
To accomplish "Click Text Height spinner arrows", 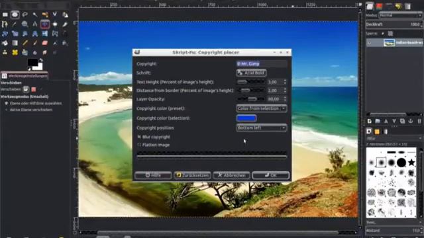I will (285, 82).
